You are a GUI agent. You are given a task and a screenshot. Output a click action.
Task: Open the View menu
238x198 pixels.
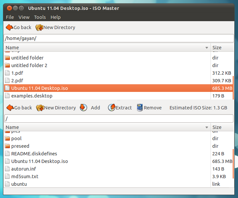pos(24,17)
